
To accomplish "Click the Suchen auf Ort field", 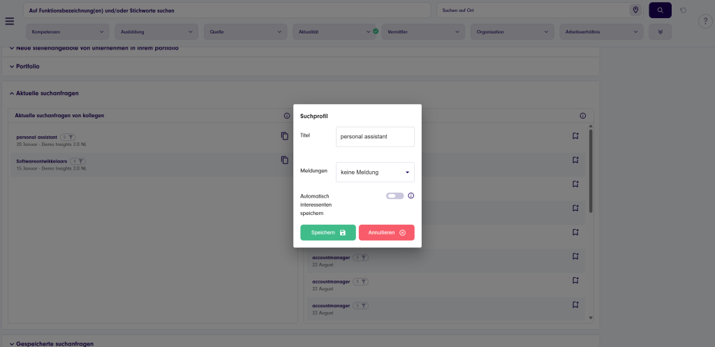I will [x=531, y=10].
